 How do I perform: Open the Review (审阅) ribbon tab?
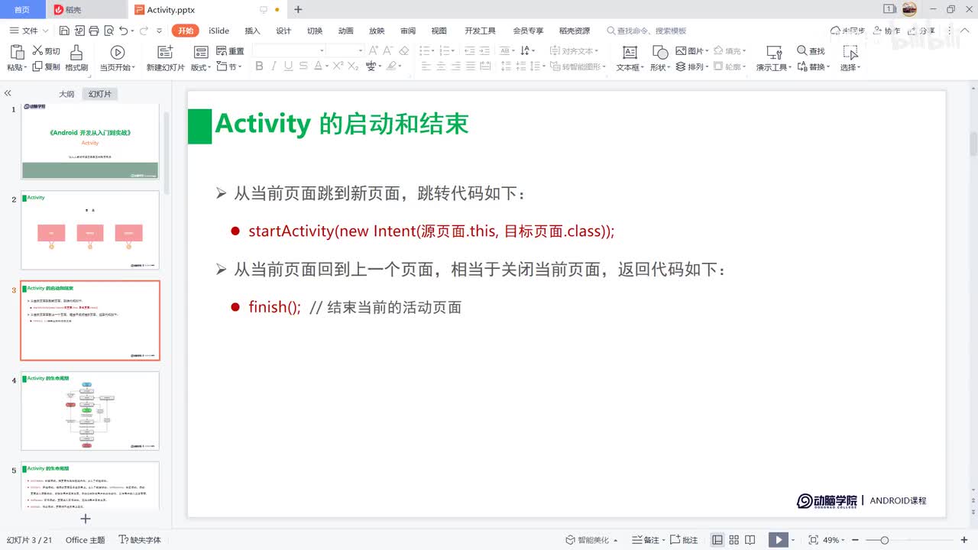point(408,31)
